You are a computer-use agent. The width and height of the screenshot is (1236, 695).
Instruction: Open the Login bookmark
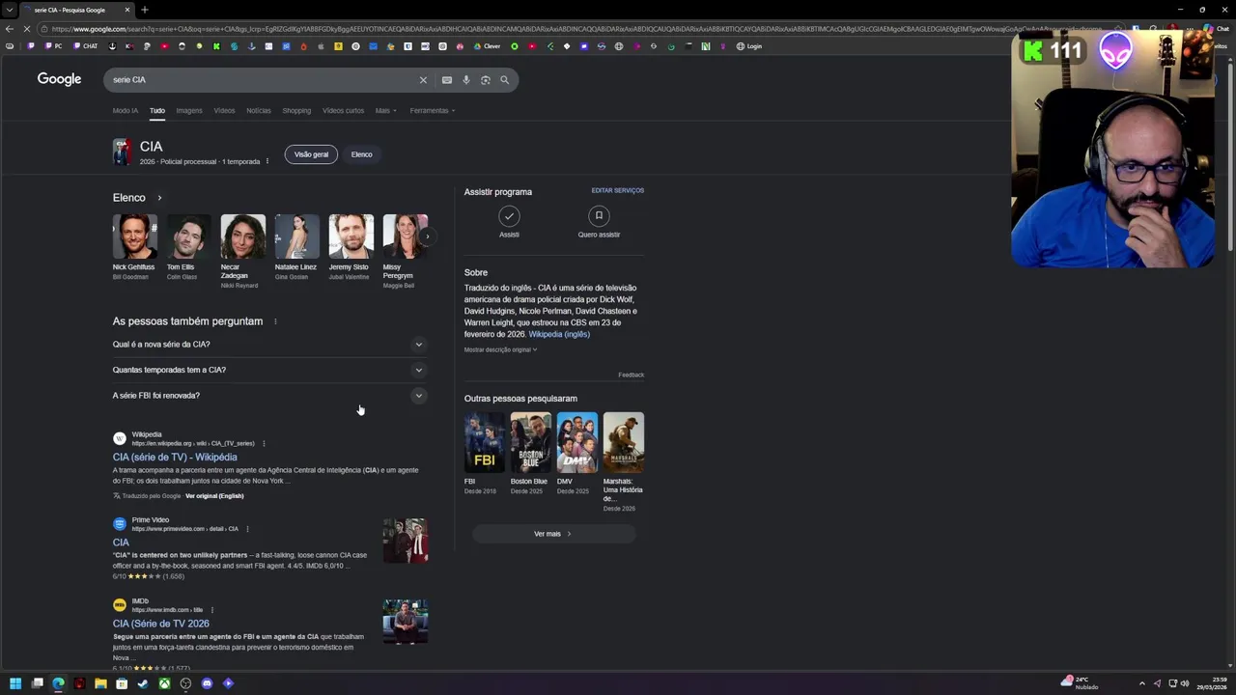(x=749, y=46)
